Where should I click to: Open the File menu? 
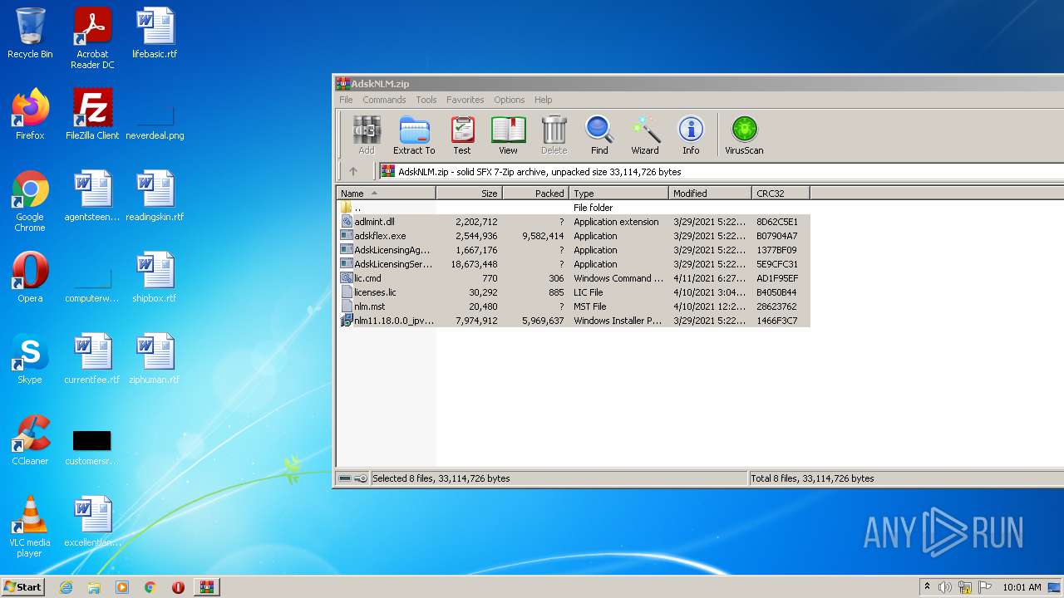coord(346,100)
